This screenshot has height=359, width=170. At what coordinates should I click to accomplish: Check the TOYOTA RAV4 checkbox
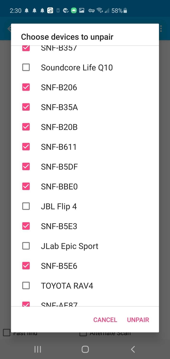click(x=26, y=286)
